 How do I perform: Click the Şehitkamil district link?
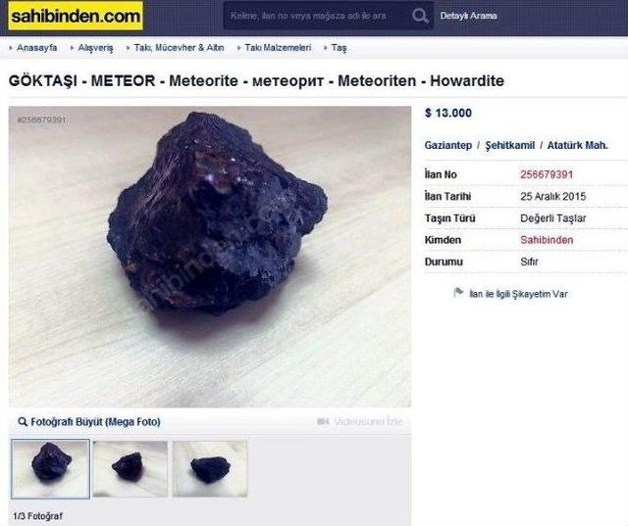(x=510, y=145)
